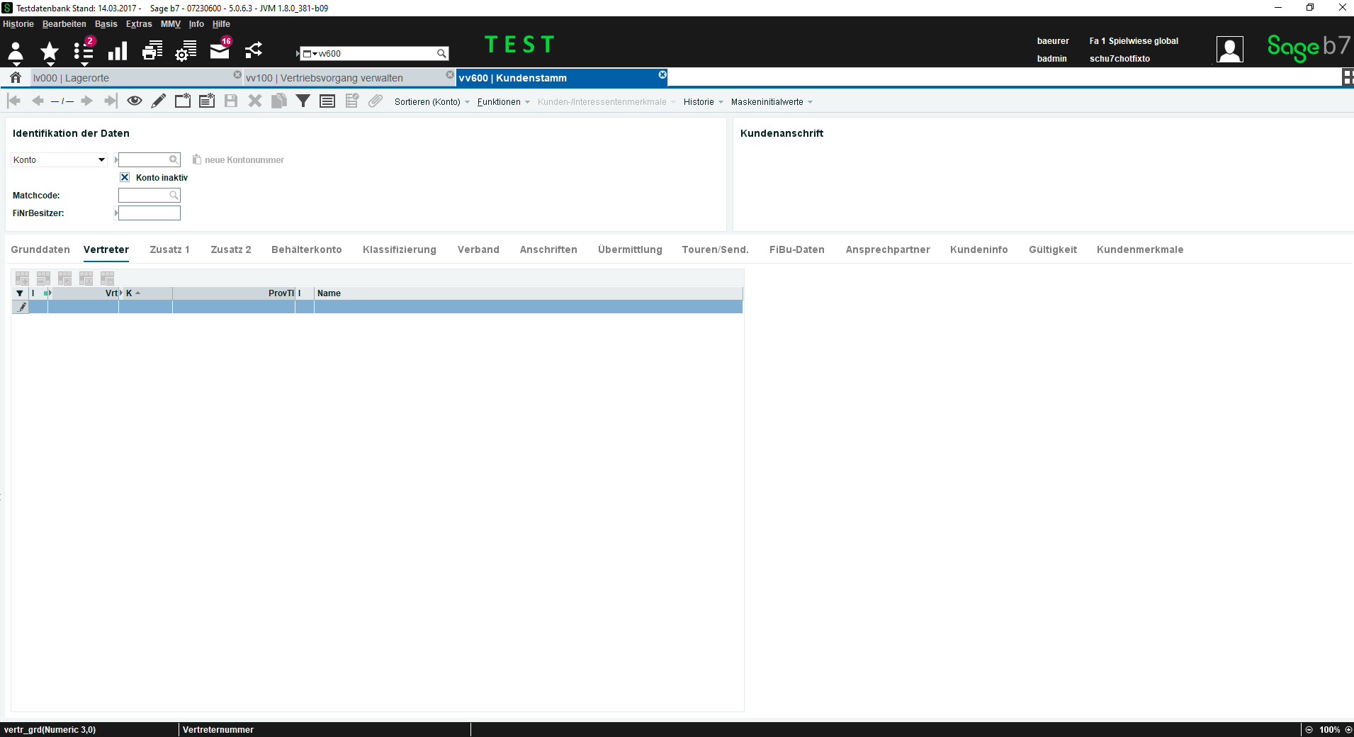Click the favorites star icon
Image resolution: width=1354 pixels, height=737 pixels.
(x=50, y=51)
